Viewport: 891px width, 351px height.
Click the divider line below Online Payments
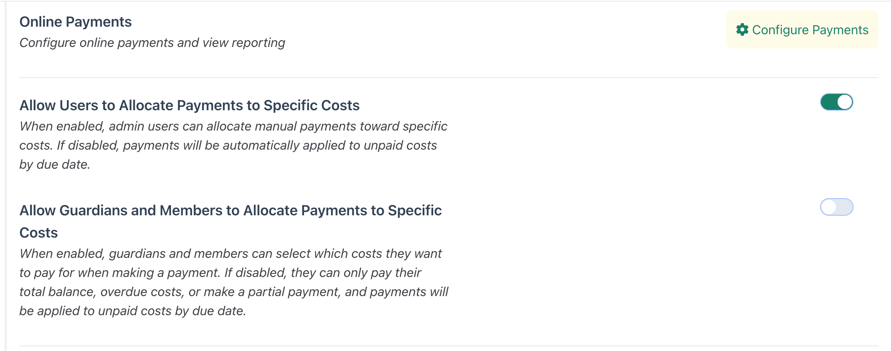(448, 77)
